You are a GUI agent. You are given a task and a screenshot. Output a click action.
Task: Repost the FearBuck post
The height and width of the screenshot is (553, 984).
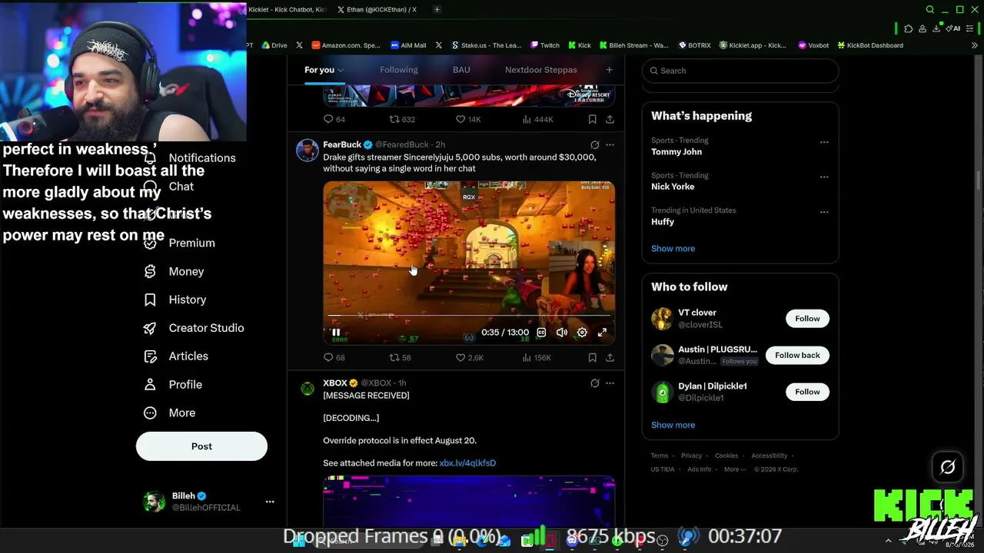(400, 358)
